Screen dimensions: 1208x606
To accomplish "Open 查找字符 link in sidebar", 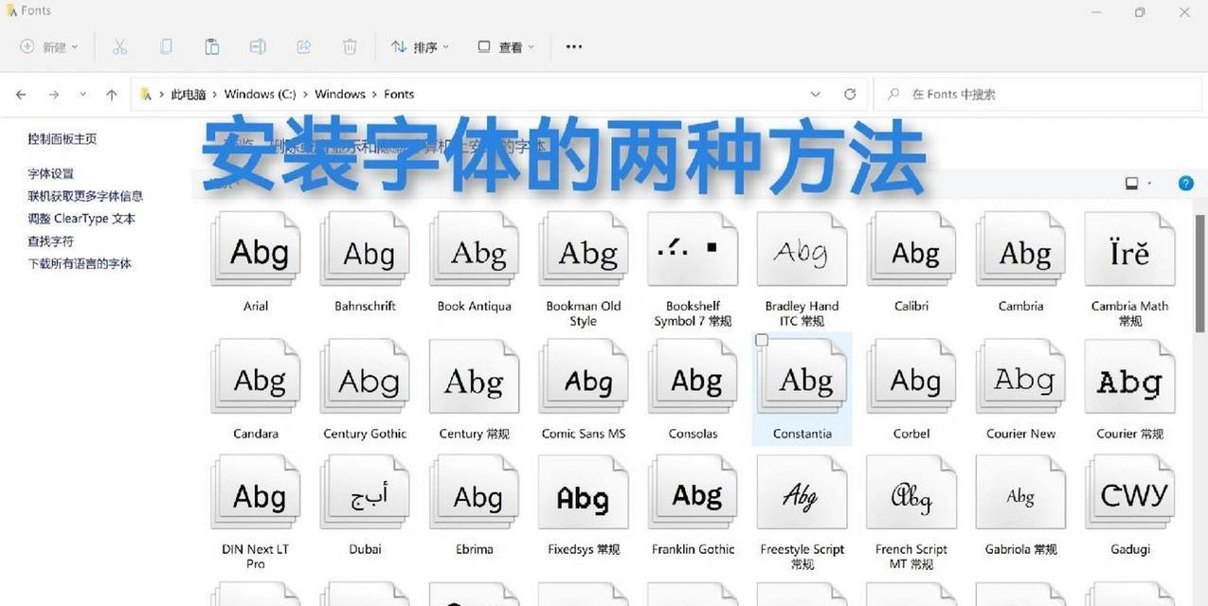I will [50, 241].
